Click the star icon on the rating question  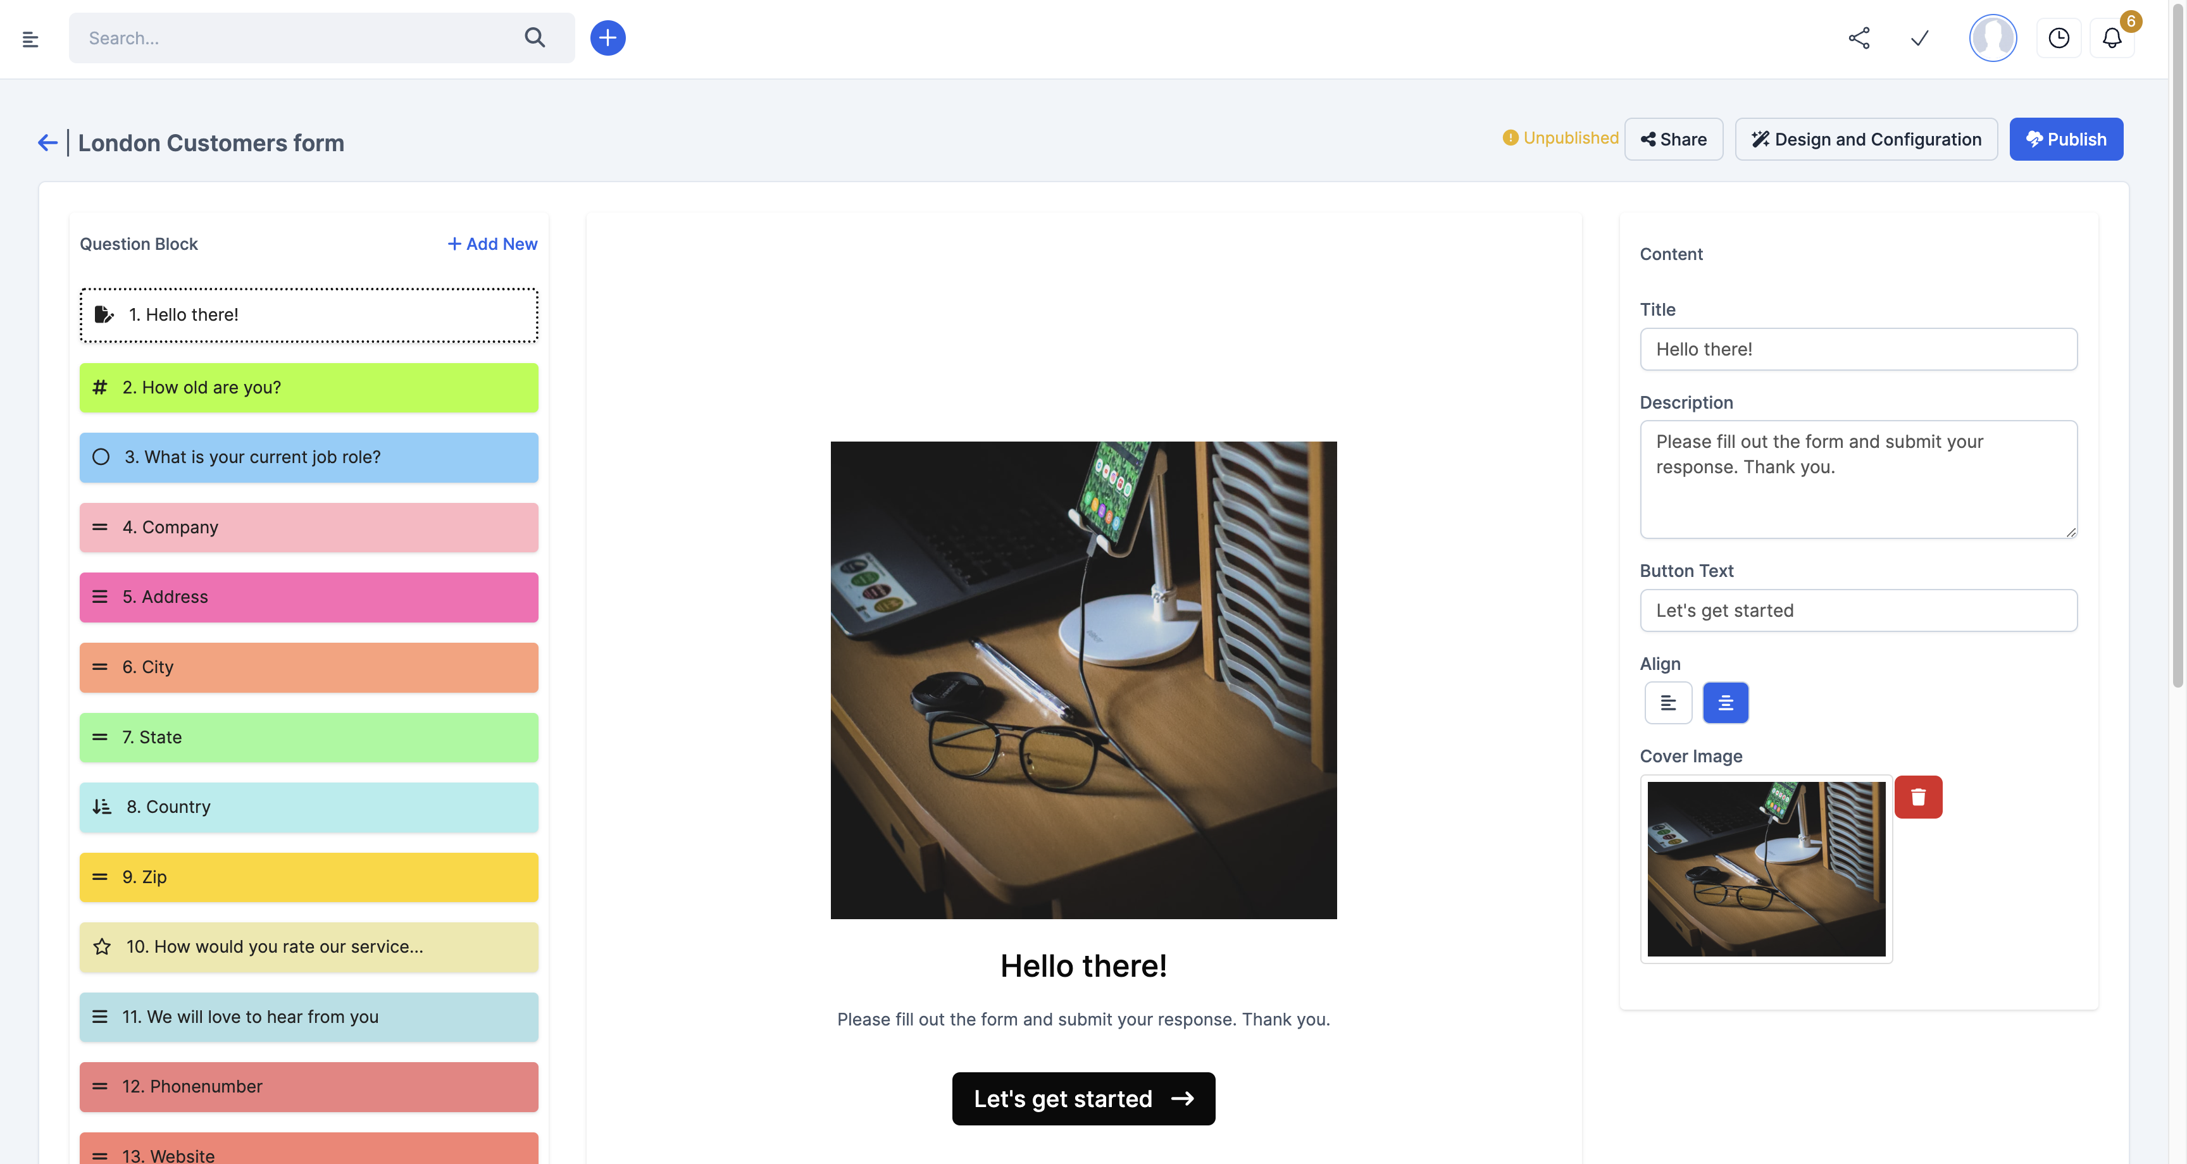tap(101, 946)
